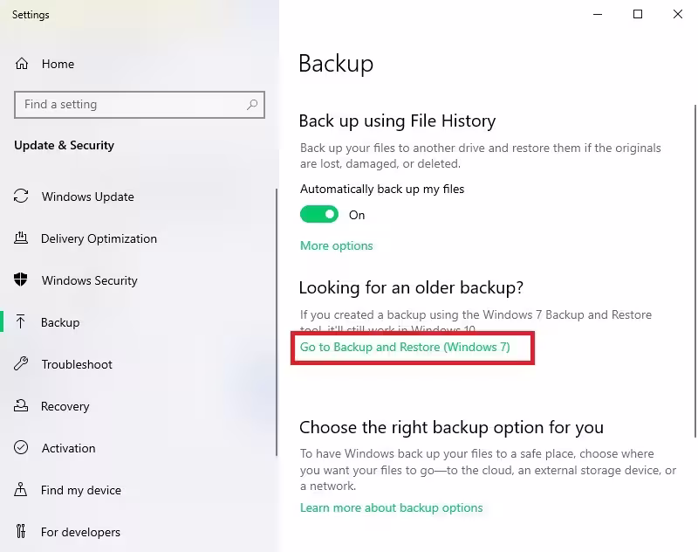Viewport: 698px width, 552px height.
Task: Click the search magnifier icon
Action: click(252, 105)
